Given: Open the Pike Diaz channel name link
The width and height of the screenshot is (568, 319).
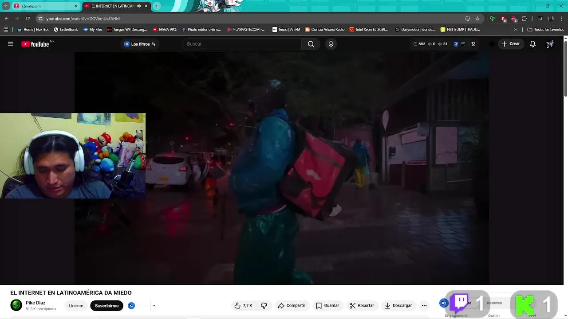Looking at the screenshot, I should (x=35, y=303).
